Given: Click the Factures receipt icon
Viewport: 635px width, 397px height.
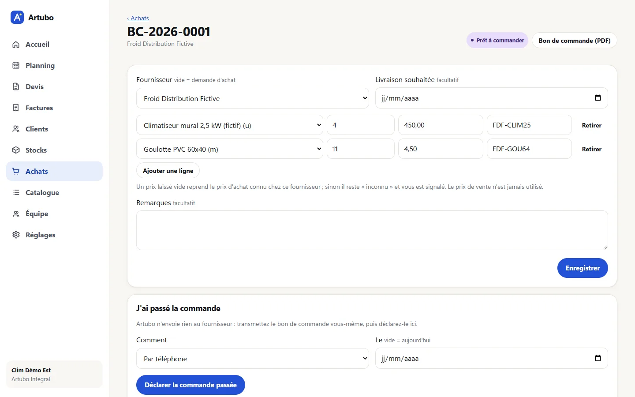Looking at the screenshot, I should click(x=16, y=108).
